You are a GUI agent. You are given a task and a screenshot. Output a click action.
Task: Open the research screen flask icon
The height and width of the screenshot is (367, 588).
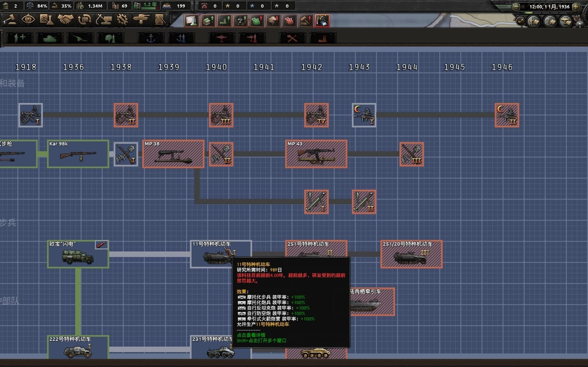pos(46,20)
